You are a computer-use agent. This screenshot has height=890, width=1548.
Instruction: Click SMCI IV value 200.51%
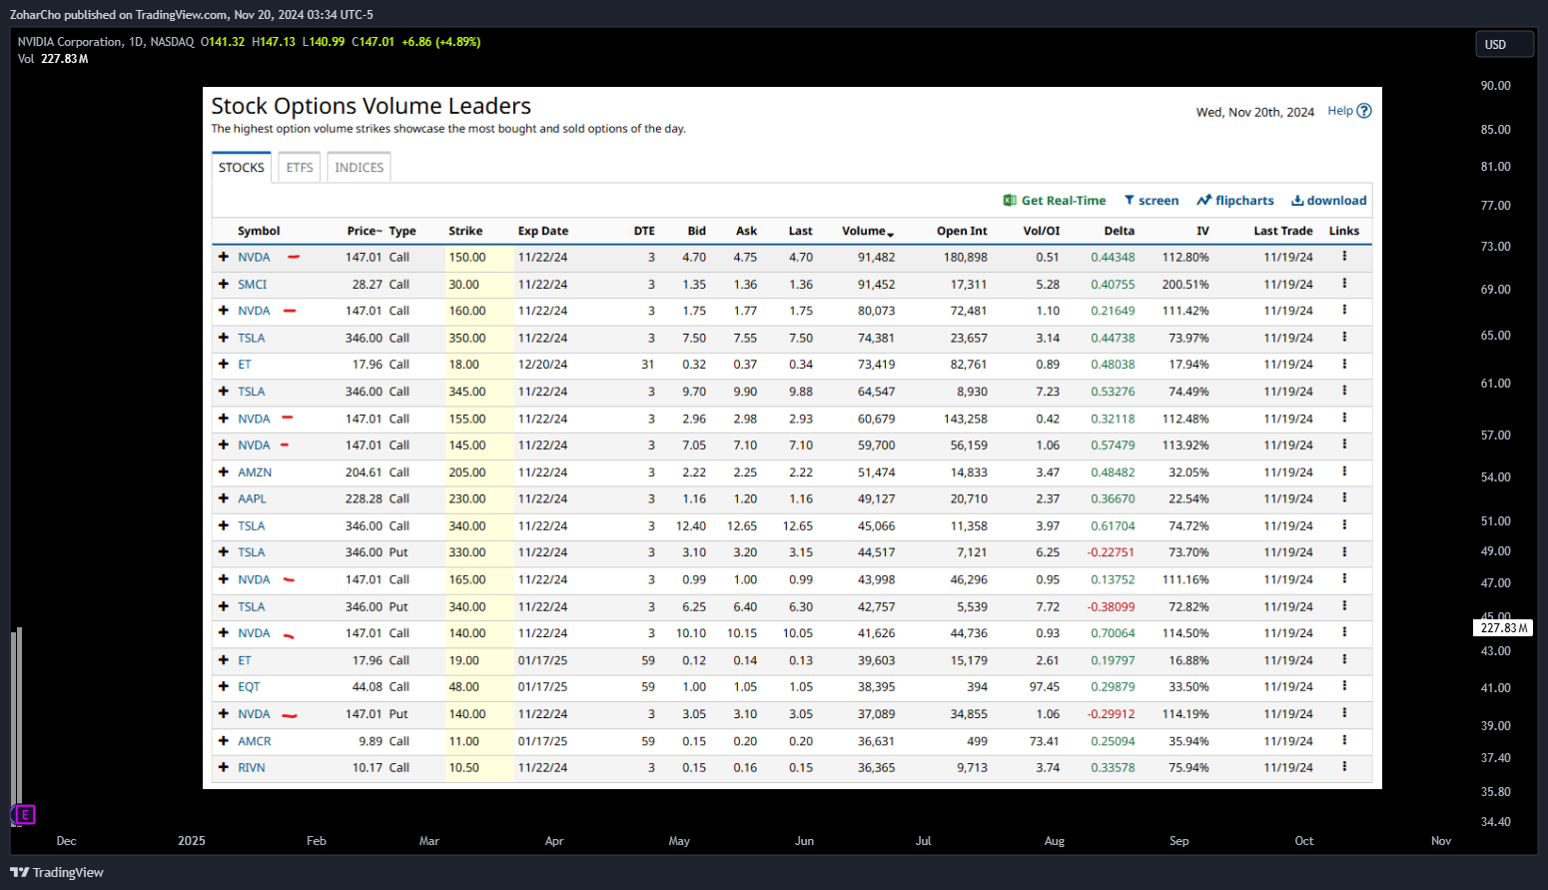point(1185,285)
